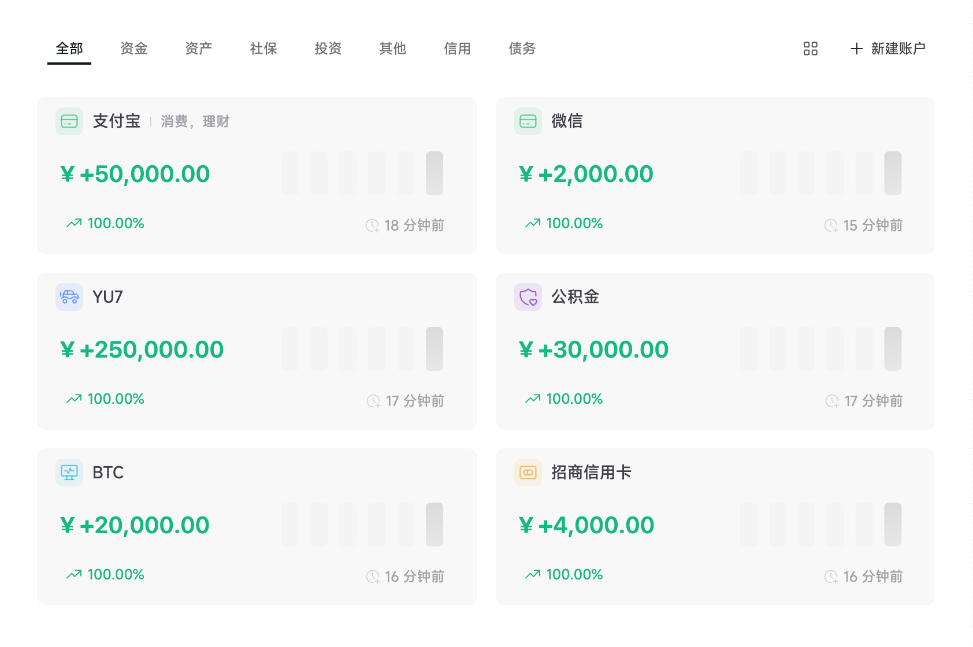Select the 信用 tab
The width and height of the screenshot is (973, 647).
458,49
